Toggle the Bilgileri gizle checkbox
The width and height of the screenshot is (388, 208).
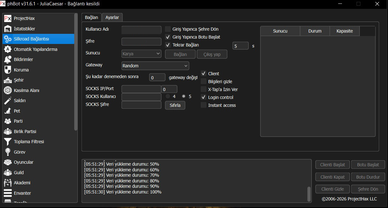(x=204, y=82)
